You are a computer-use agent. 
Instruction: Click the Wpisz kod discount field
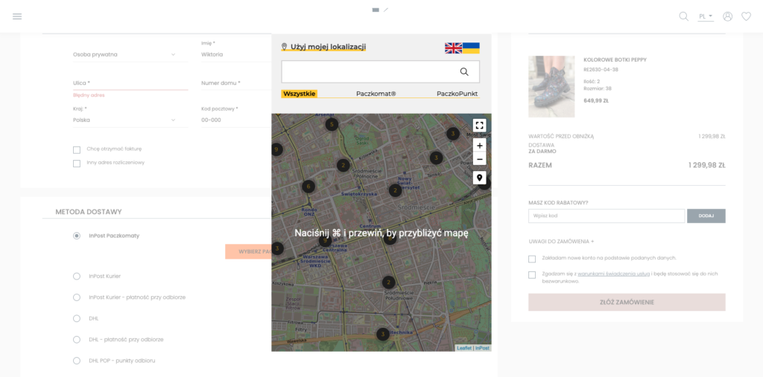(x=607, y=216)
